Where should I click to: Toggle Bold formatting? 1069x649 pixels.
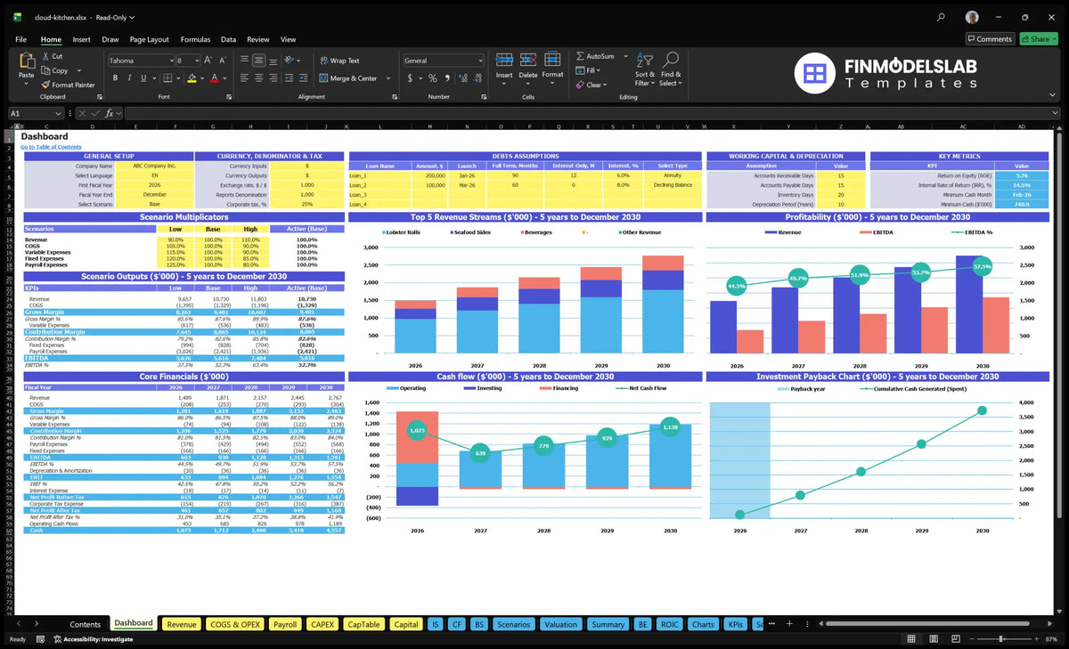coord(116,78)
